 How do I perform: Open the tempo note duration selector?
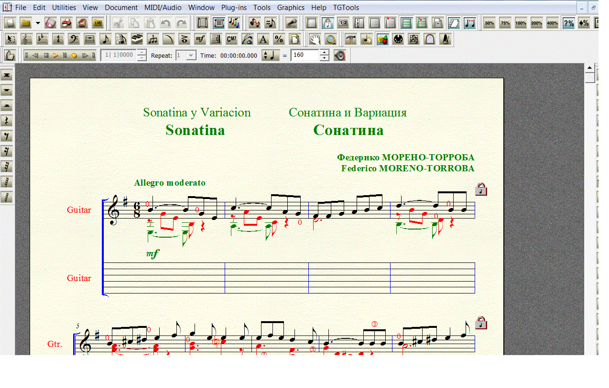[271, 55]
